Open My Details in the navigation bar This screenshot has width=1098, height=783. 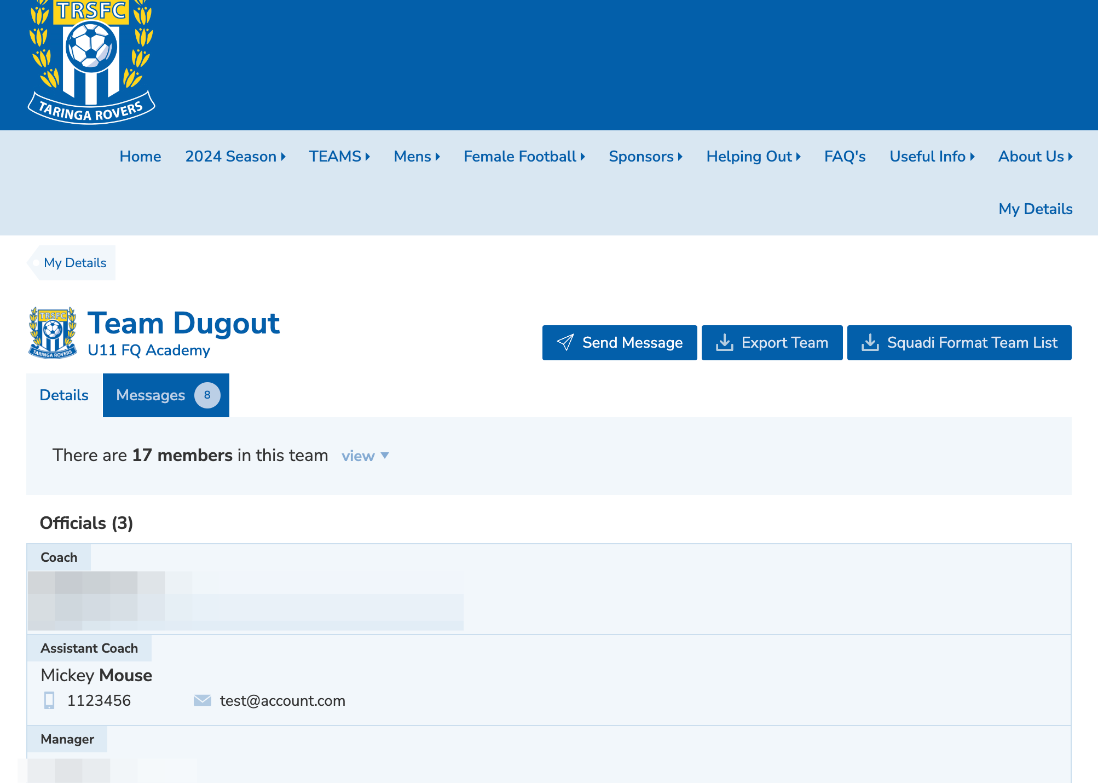click(1036, 209)
